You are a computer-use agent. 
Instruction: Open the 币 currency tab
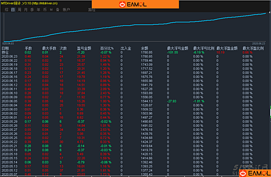click(45, 10)
